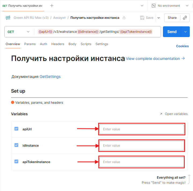Open the No environment dropdown

pos(187,6)
